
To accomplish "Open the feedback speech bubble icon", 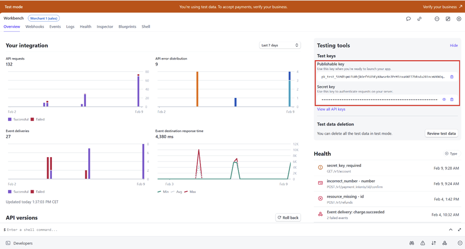I will point(408,19).
